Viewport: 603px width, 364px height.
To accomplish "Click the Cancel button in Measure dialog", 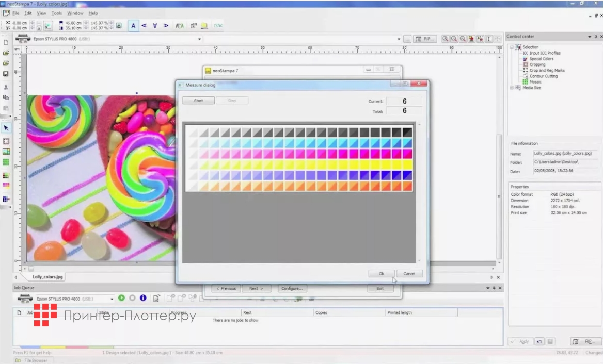I will pos(409,274).
